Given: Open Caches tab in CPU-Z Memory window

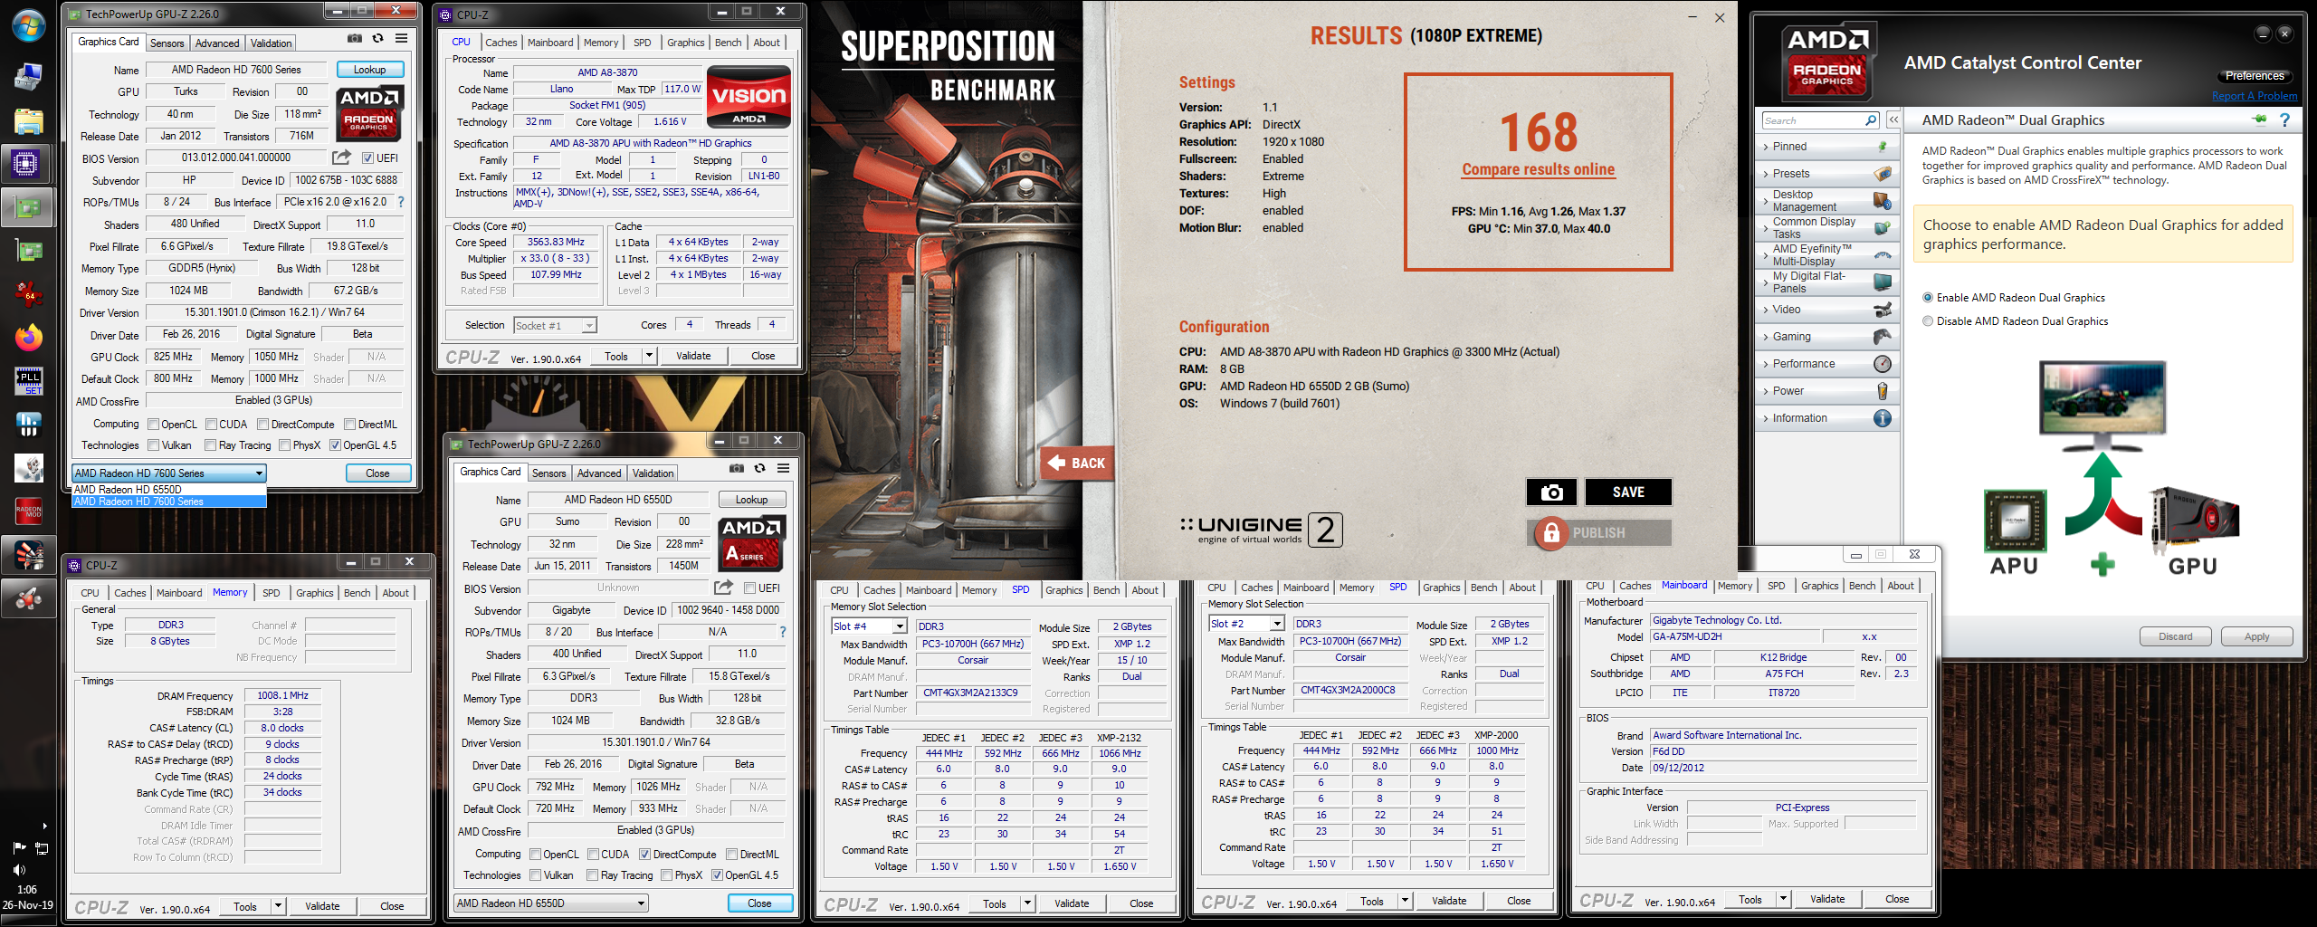Looking at the screenshot, I should click(130, 593).
